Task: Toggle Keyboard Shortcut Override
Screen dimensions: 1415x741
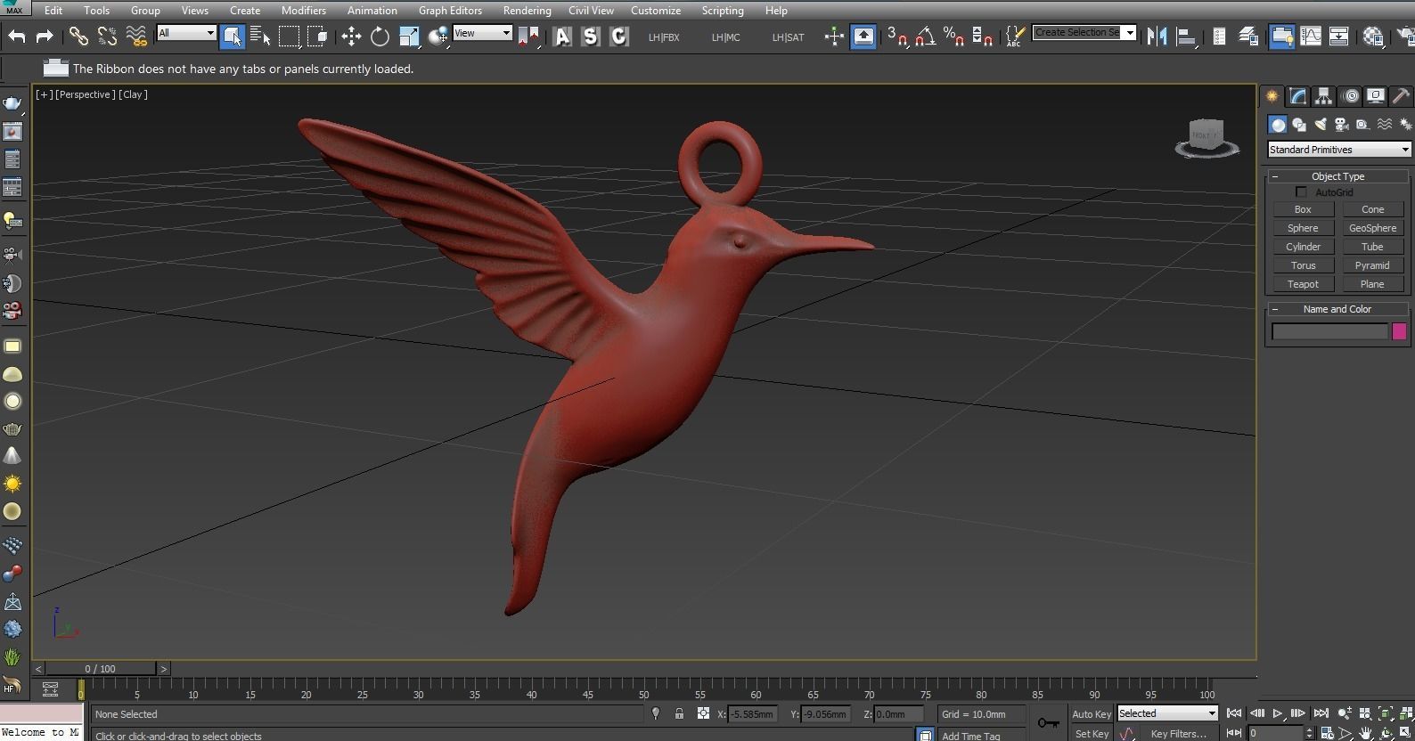Action: tap(863, 37)
